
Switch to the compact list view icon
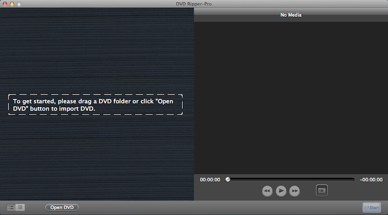coord(20,207)
